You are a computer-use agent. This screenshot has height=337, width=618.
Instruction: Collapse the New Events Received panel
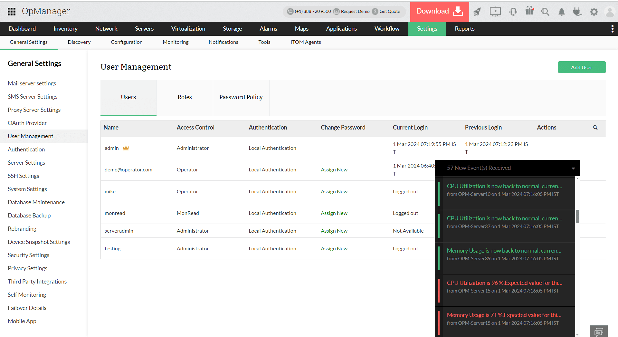coord(573,168)
